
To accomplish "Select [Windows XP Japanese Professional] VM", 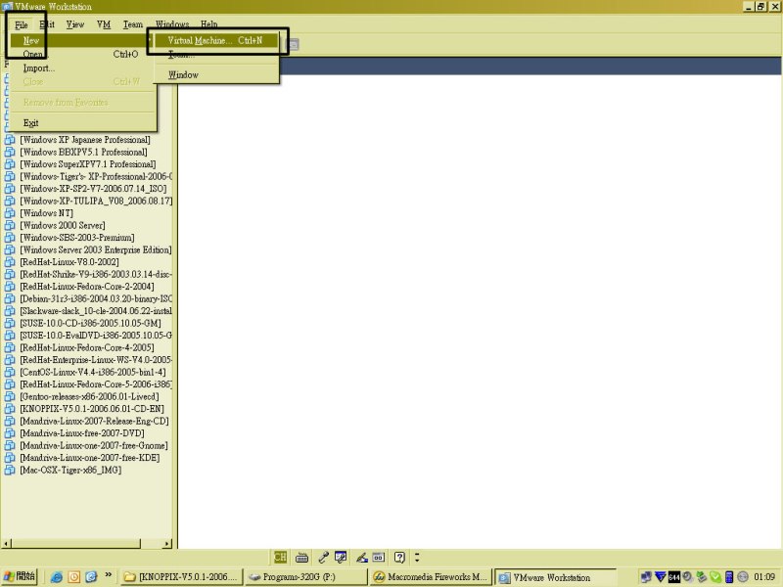I will pyautogui.click(x=85, y=140).
